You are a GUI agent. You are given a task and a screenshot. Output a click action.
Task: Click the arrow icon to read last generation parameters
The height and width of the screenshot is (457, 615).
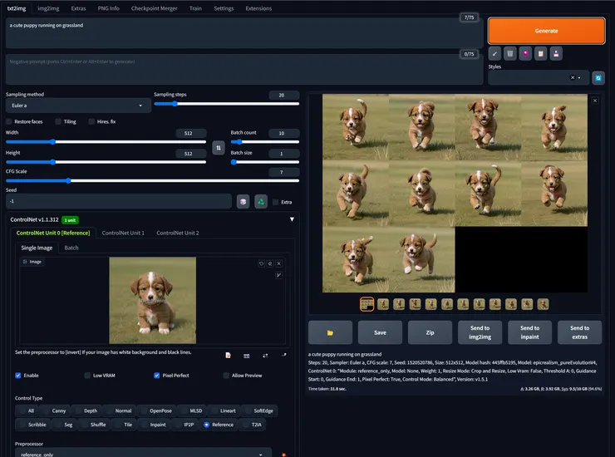495,53
